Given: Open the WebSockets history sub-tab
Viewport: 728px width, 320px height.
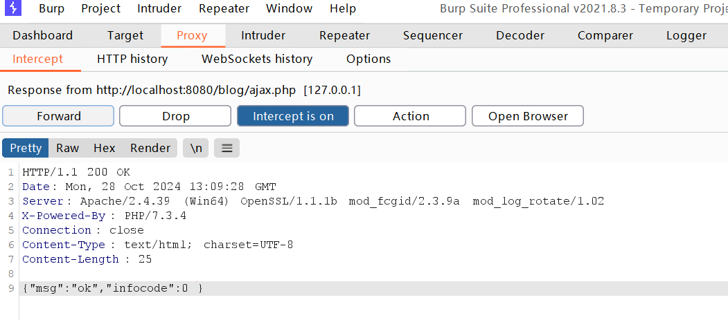Looking at the screenshot, I should pos(257,59).
